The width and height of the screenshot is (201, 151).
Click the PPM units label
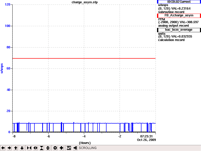tap(162, 19)
